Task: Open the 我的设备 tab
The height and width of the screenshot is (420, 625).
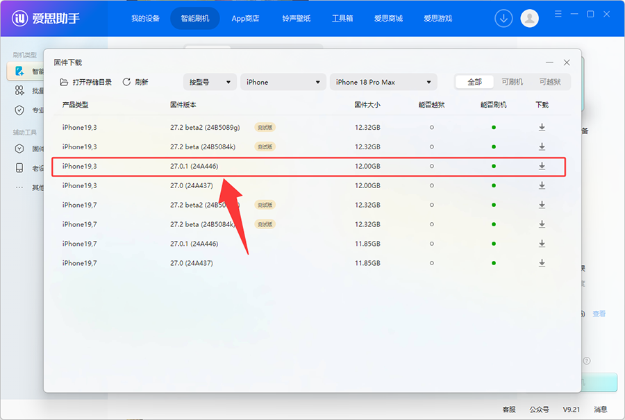Action: tap(145, 18)
